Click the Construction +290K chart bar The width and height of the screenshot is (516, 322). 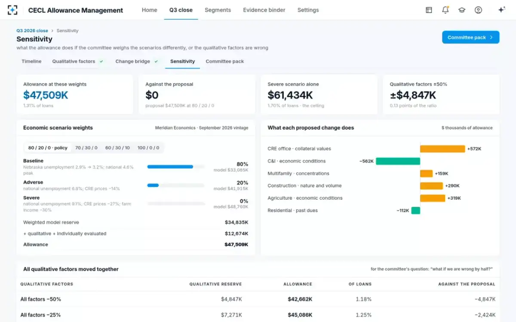pyautogui.click(x=431, y=186)
